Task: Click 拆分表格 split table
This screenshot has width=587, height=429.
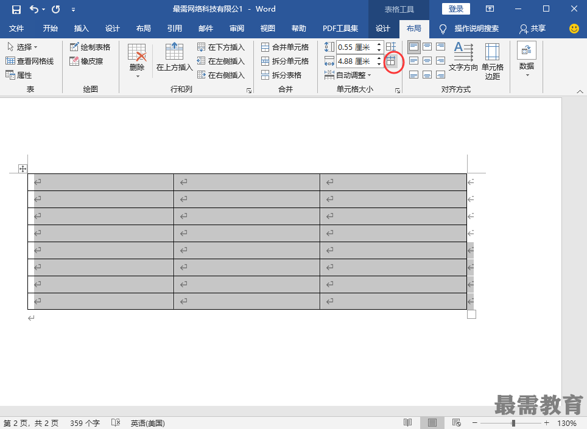Action: click(281, 75)
